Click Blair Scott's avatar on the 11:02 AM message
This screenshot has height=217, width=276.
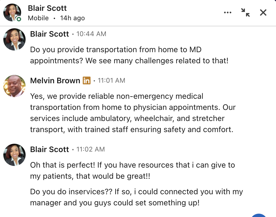click(14, 155)
